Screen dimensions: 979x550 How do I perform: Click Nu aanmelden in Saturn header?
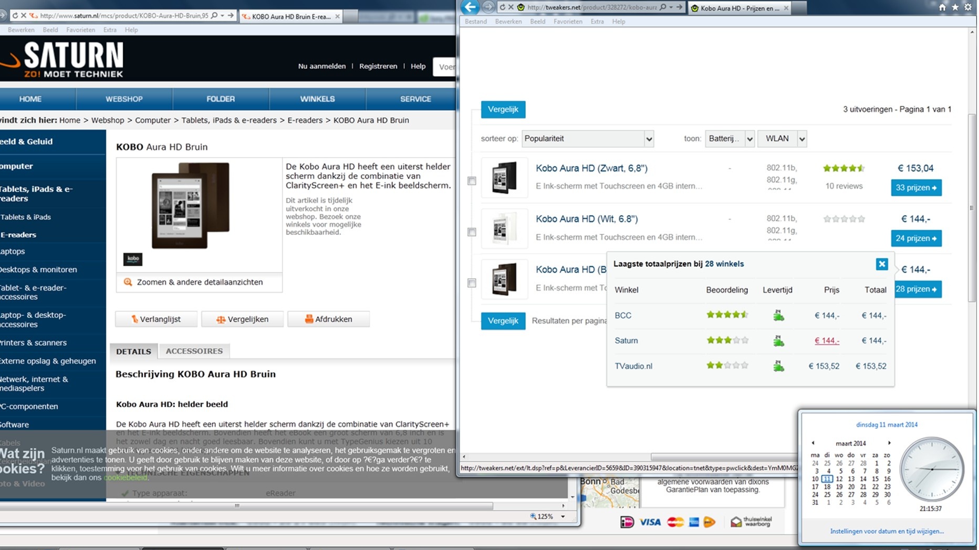pos(322,66)
